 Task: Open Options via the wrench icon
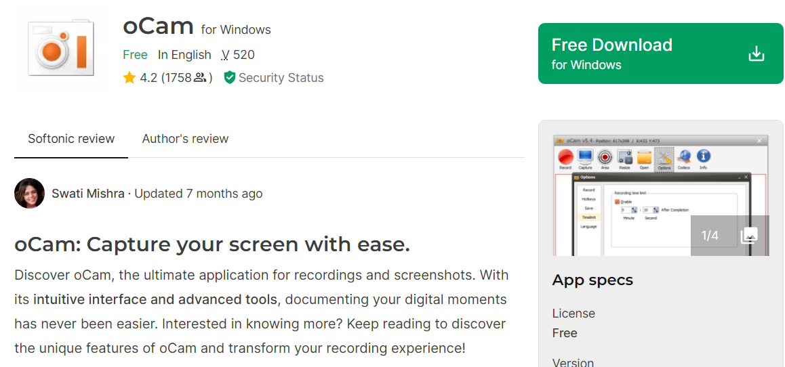click(664, 157)
